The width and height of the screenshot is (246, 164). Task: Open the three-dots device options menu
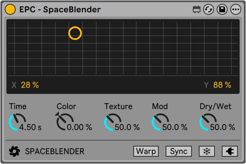pyautogui.click(x=236, y=9)
